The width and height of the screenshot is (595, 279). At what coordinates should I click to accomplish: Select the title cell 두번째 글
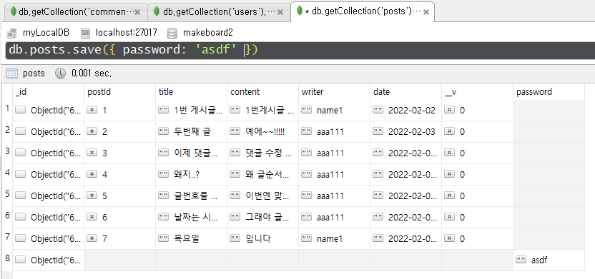point(191,132)
